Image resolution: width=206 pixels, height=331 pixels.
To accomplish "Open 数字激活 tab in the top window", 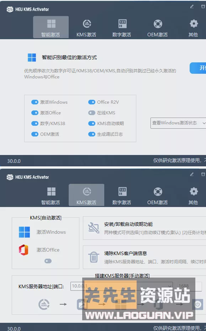I will 122,27.
